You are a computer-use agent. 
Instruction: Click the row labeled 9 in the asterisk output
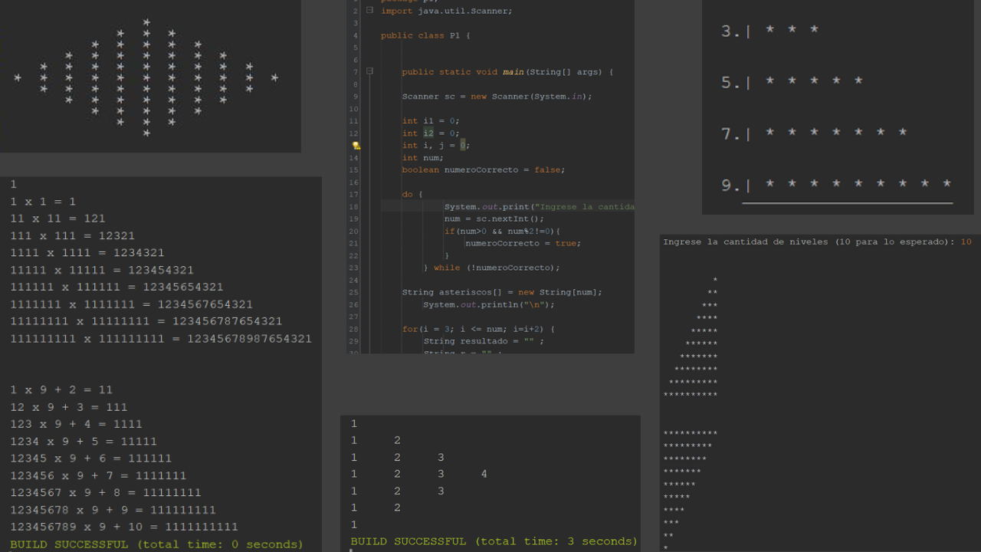tap(835, 185)
